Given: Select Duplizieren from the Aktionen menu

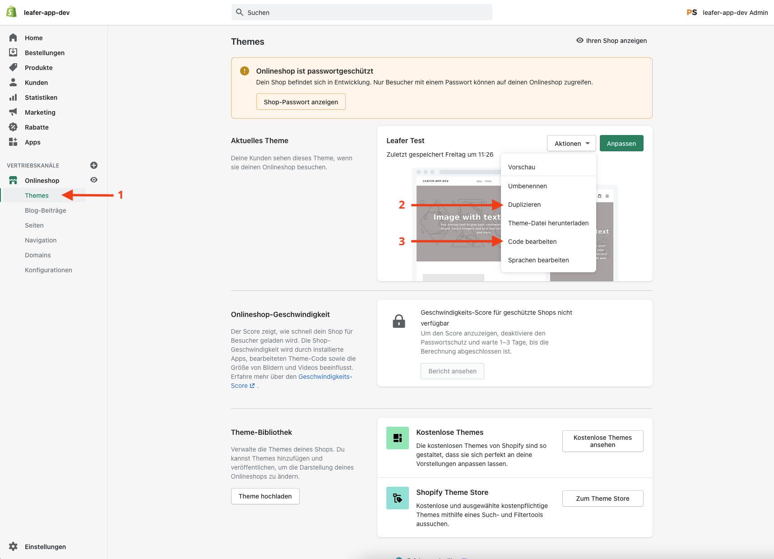Looking at the screenshot, I should coord(524,205).
